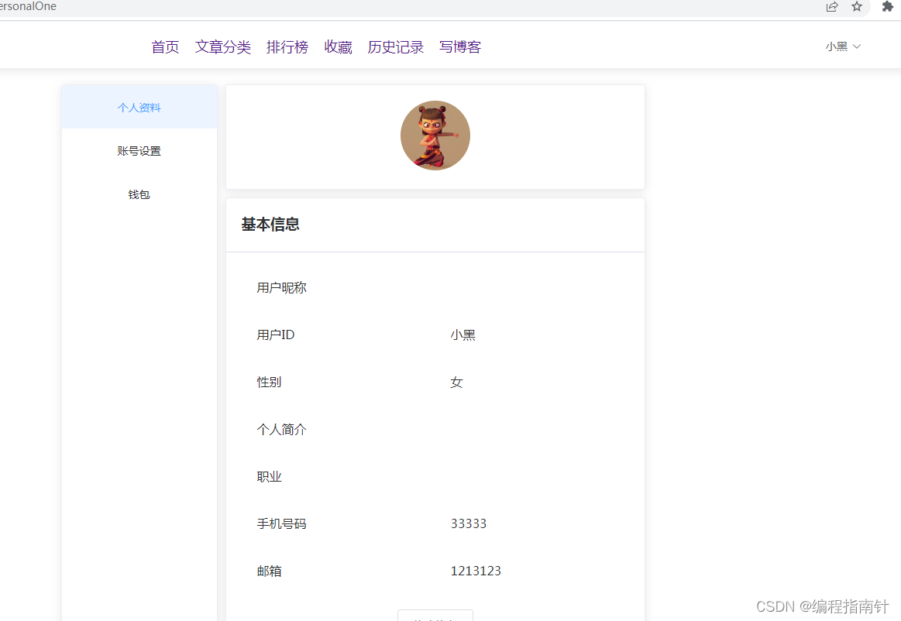901x621 pixels.
Task: Open the 文章分类 navigation item
Action: [x=223, y=46]
